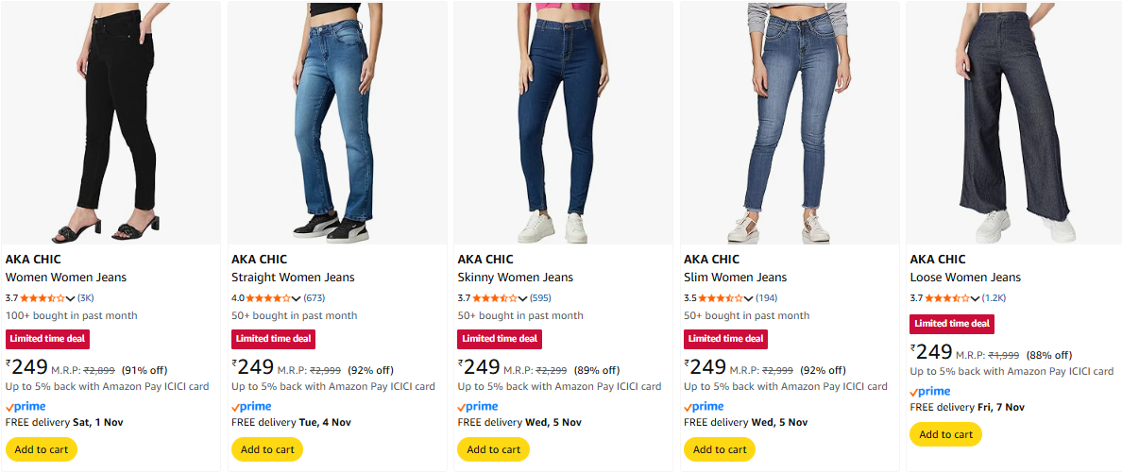The height and width of the screenshot is (472, 1122).
Task: Expand rating breakdown arrow for Women Women Jeans
Action: (71, 299)
